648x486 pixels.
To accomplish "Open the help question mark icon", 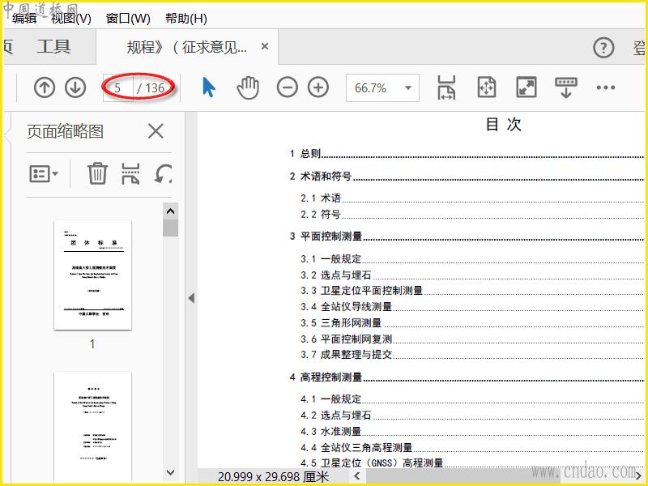I will [603, 48].
